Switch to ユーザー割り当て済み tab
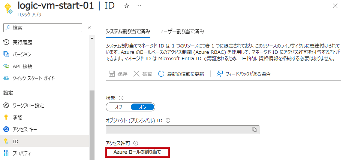Image resolution: width=343 pixels, height=160 pixels. tap(181, 31)
